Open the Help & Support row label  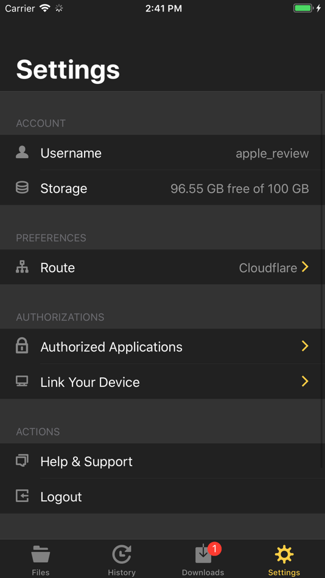(x=86, y=462)
